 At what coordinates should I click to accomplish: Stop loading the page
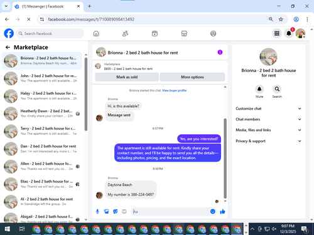click(29, 19)
